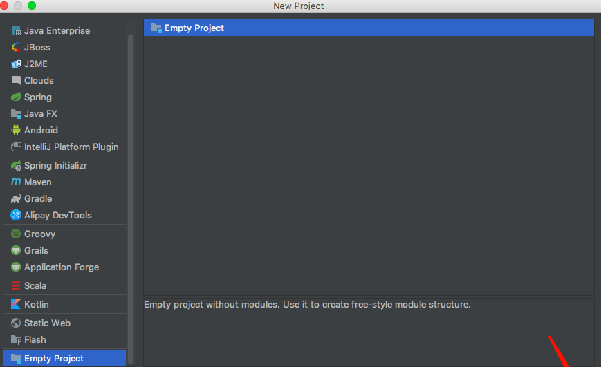This screenshot has height=367, width=601.
Task: Pick Static Web from list
Action: [64, 323]
